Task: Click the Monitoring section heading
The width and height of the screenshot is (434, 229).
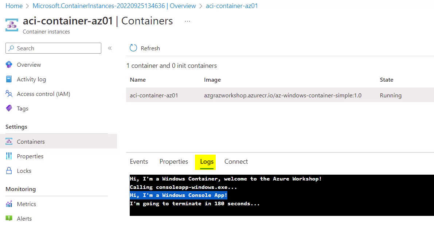Action: 21,189
